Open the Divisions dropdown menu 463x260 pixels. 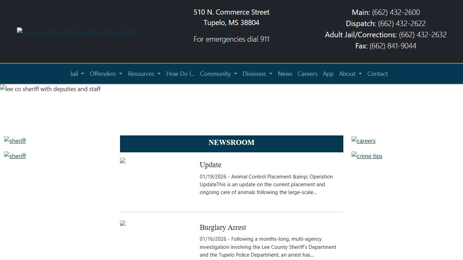[257, 74]
